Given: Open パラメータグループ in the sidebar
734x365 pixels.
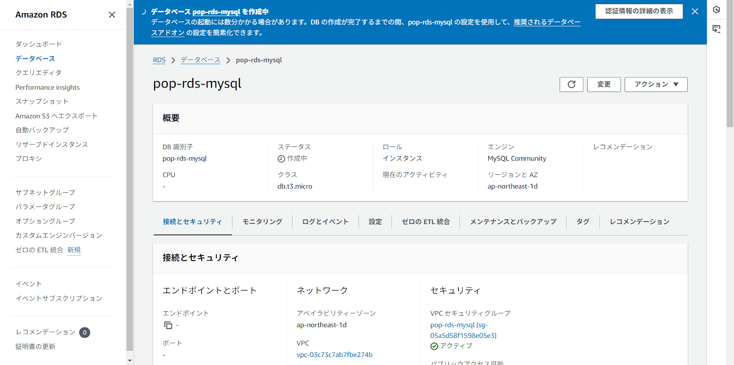Looking at the screenshot, I should click(x=45, y=207).
